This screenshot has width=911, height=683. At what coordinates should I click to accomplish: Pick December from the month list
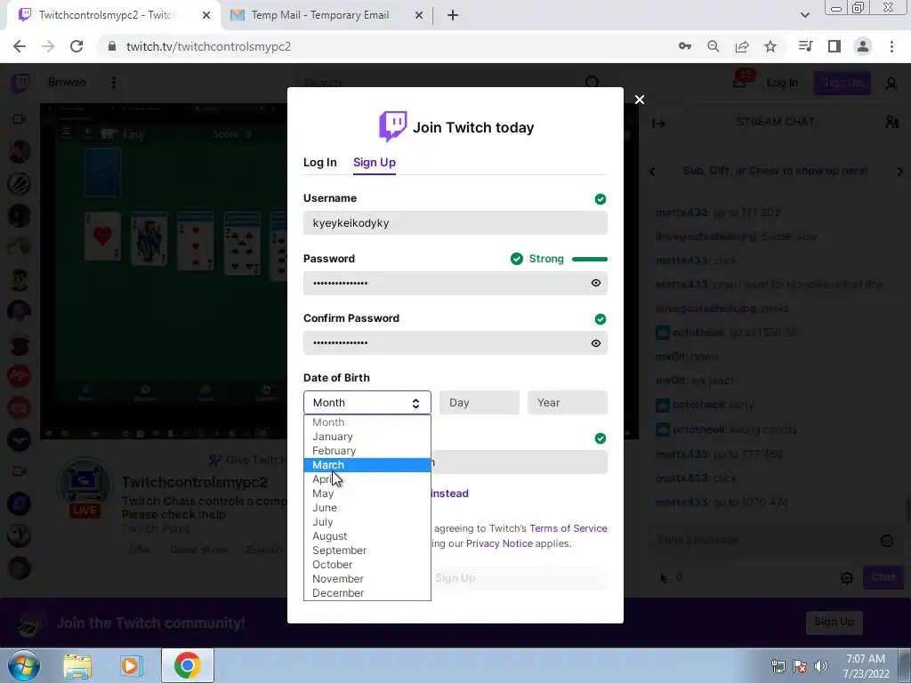tap(367, 593)
